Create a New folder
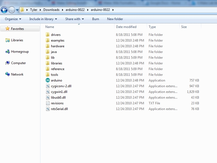The height and width of the screenshot is (163, 217). point(115,19)
